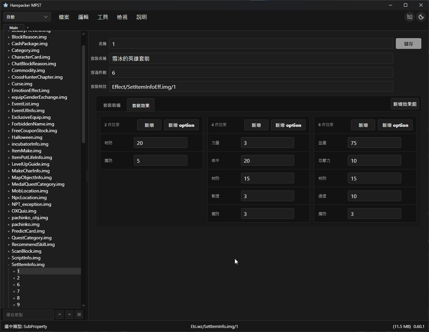The height and width of the screenshot is (332, 429).
Task: Click the 套裝名稱 input field
Action: click(x=251, y=58)
